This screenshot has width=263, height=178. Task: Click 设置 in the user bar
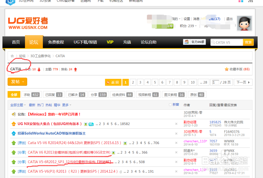pos(187,19)
